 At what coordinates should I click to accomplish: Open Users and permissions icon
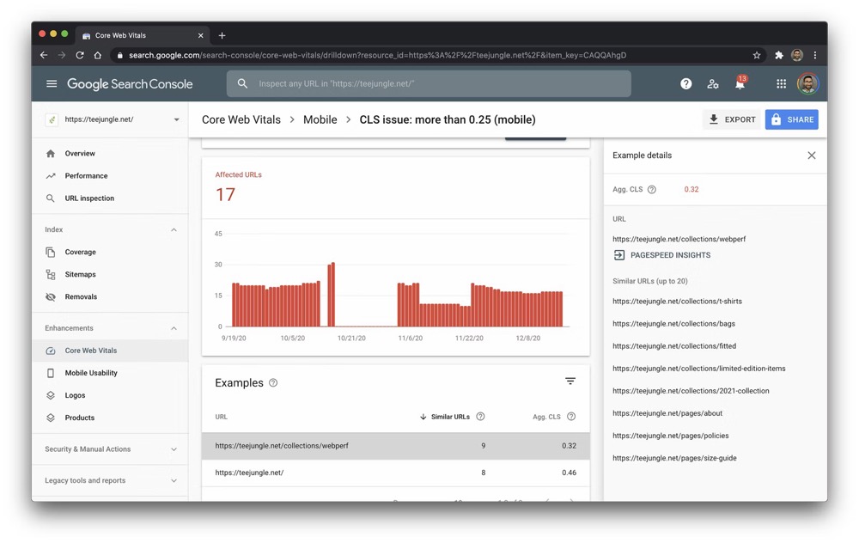point(713,84)
